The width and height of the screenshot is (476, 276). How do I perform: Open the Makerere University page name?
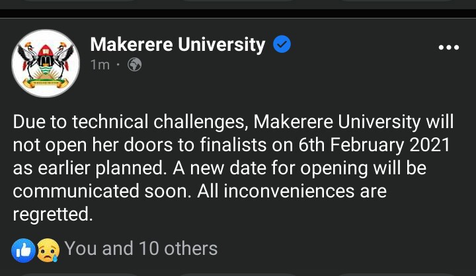[x=178, y=45]
